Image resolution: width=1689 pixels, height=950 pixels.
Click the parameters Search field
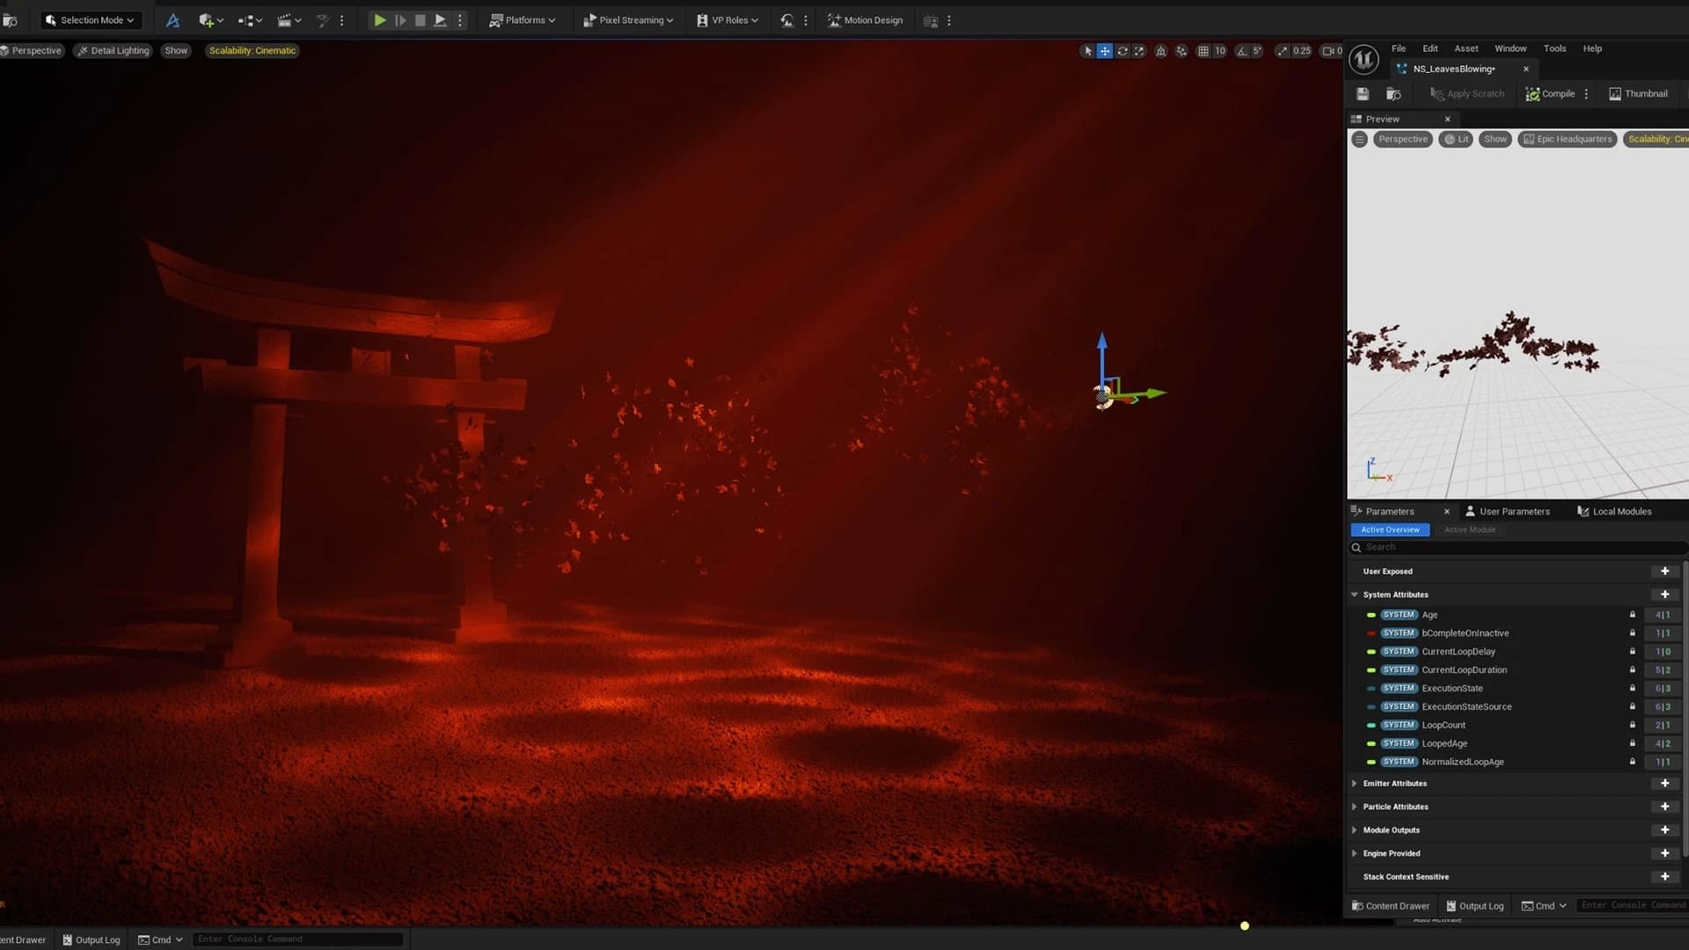(x=1495, y=546)
